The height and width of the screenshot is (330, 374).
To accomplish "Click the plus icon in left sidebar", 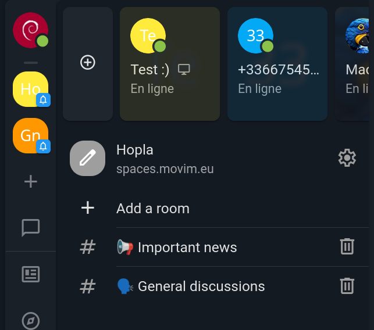I will [x=30, y=182].
